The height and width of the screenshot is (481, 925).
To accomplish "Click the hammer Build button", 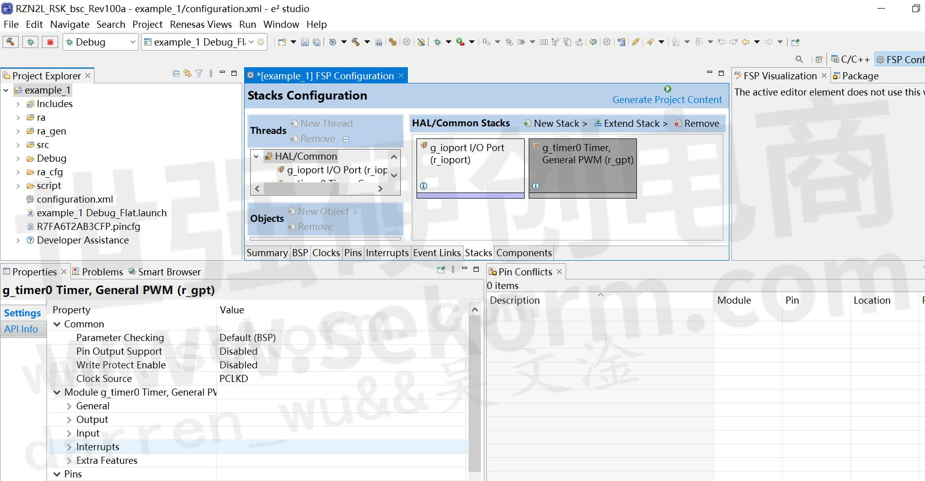I will (x=10, y=42).
